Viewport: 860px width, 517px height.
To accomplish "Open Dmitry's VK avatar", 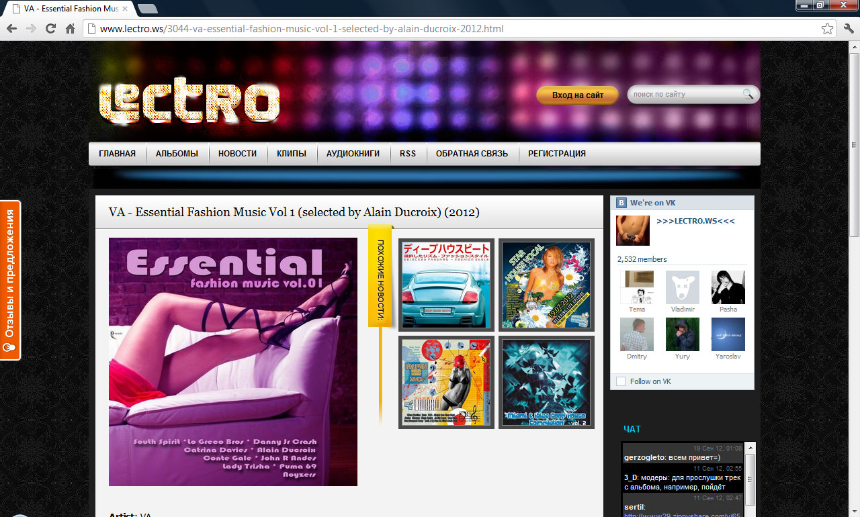I will pos(637,334).
